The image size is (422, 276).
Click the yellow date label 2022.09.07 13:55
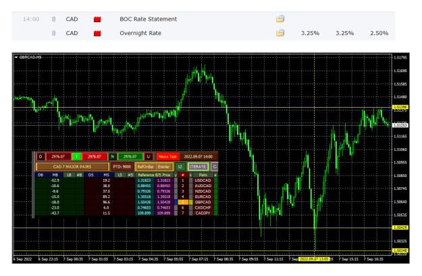pyautogui.click(x=315, y=259)
